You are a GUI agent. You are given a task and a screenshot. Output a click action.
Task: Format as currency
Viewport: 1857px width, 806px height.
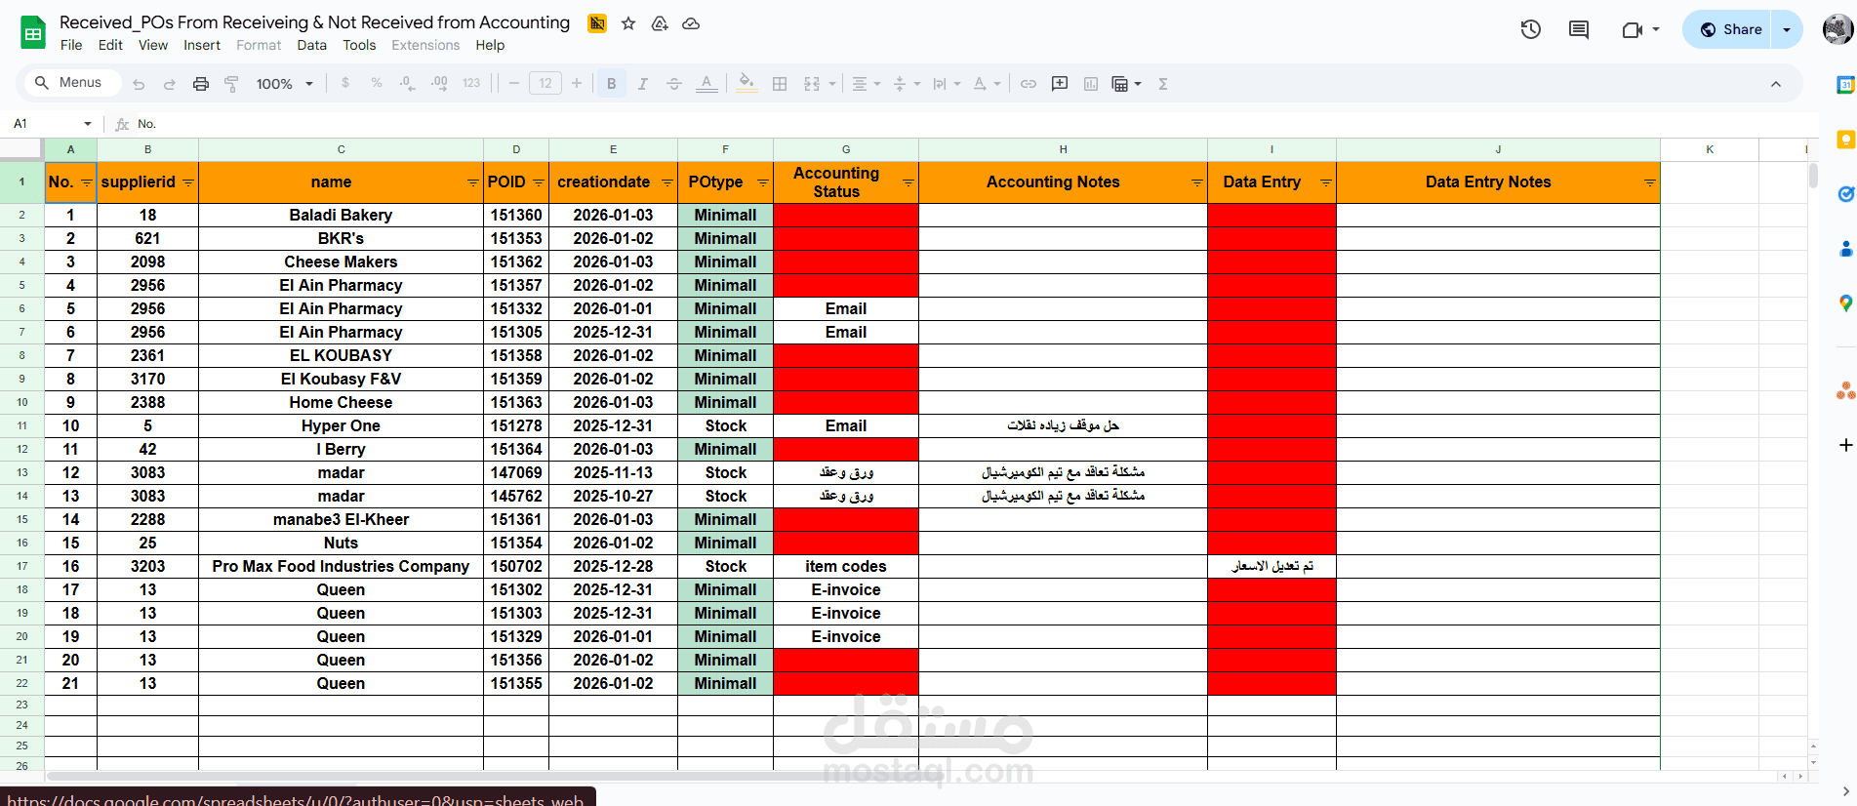(x=345, y=84)
